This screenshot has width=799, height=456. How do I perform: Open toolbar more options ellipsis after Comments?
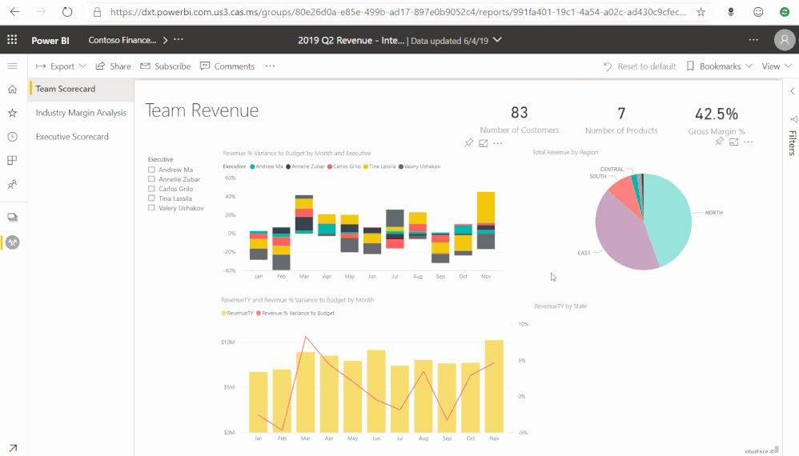pyautogui.click(x=270, y=66)
